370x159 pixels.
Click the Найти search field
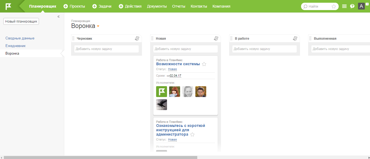319,7
